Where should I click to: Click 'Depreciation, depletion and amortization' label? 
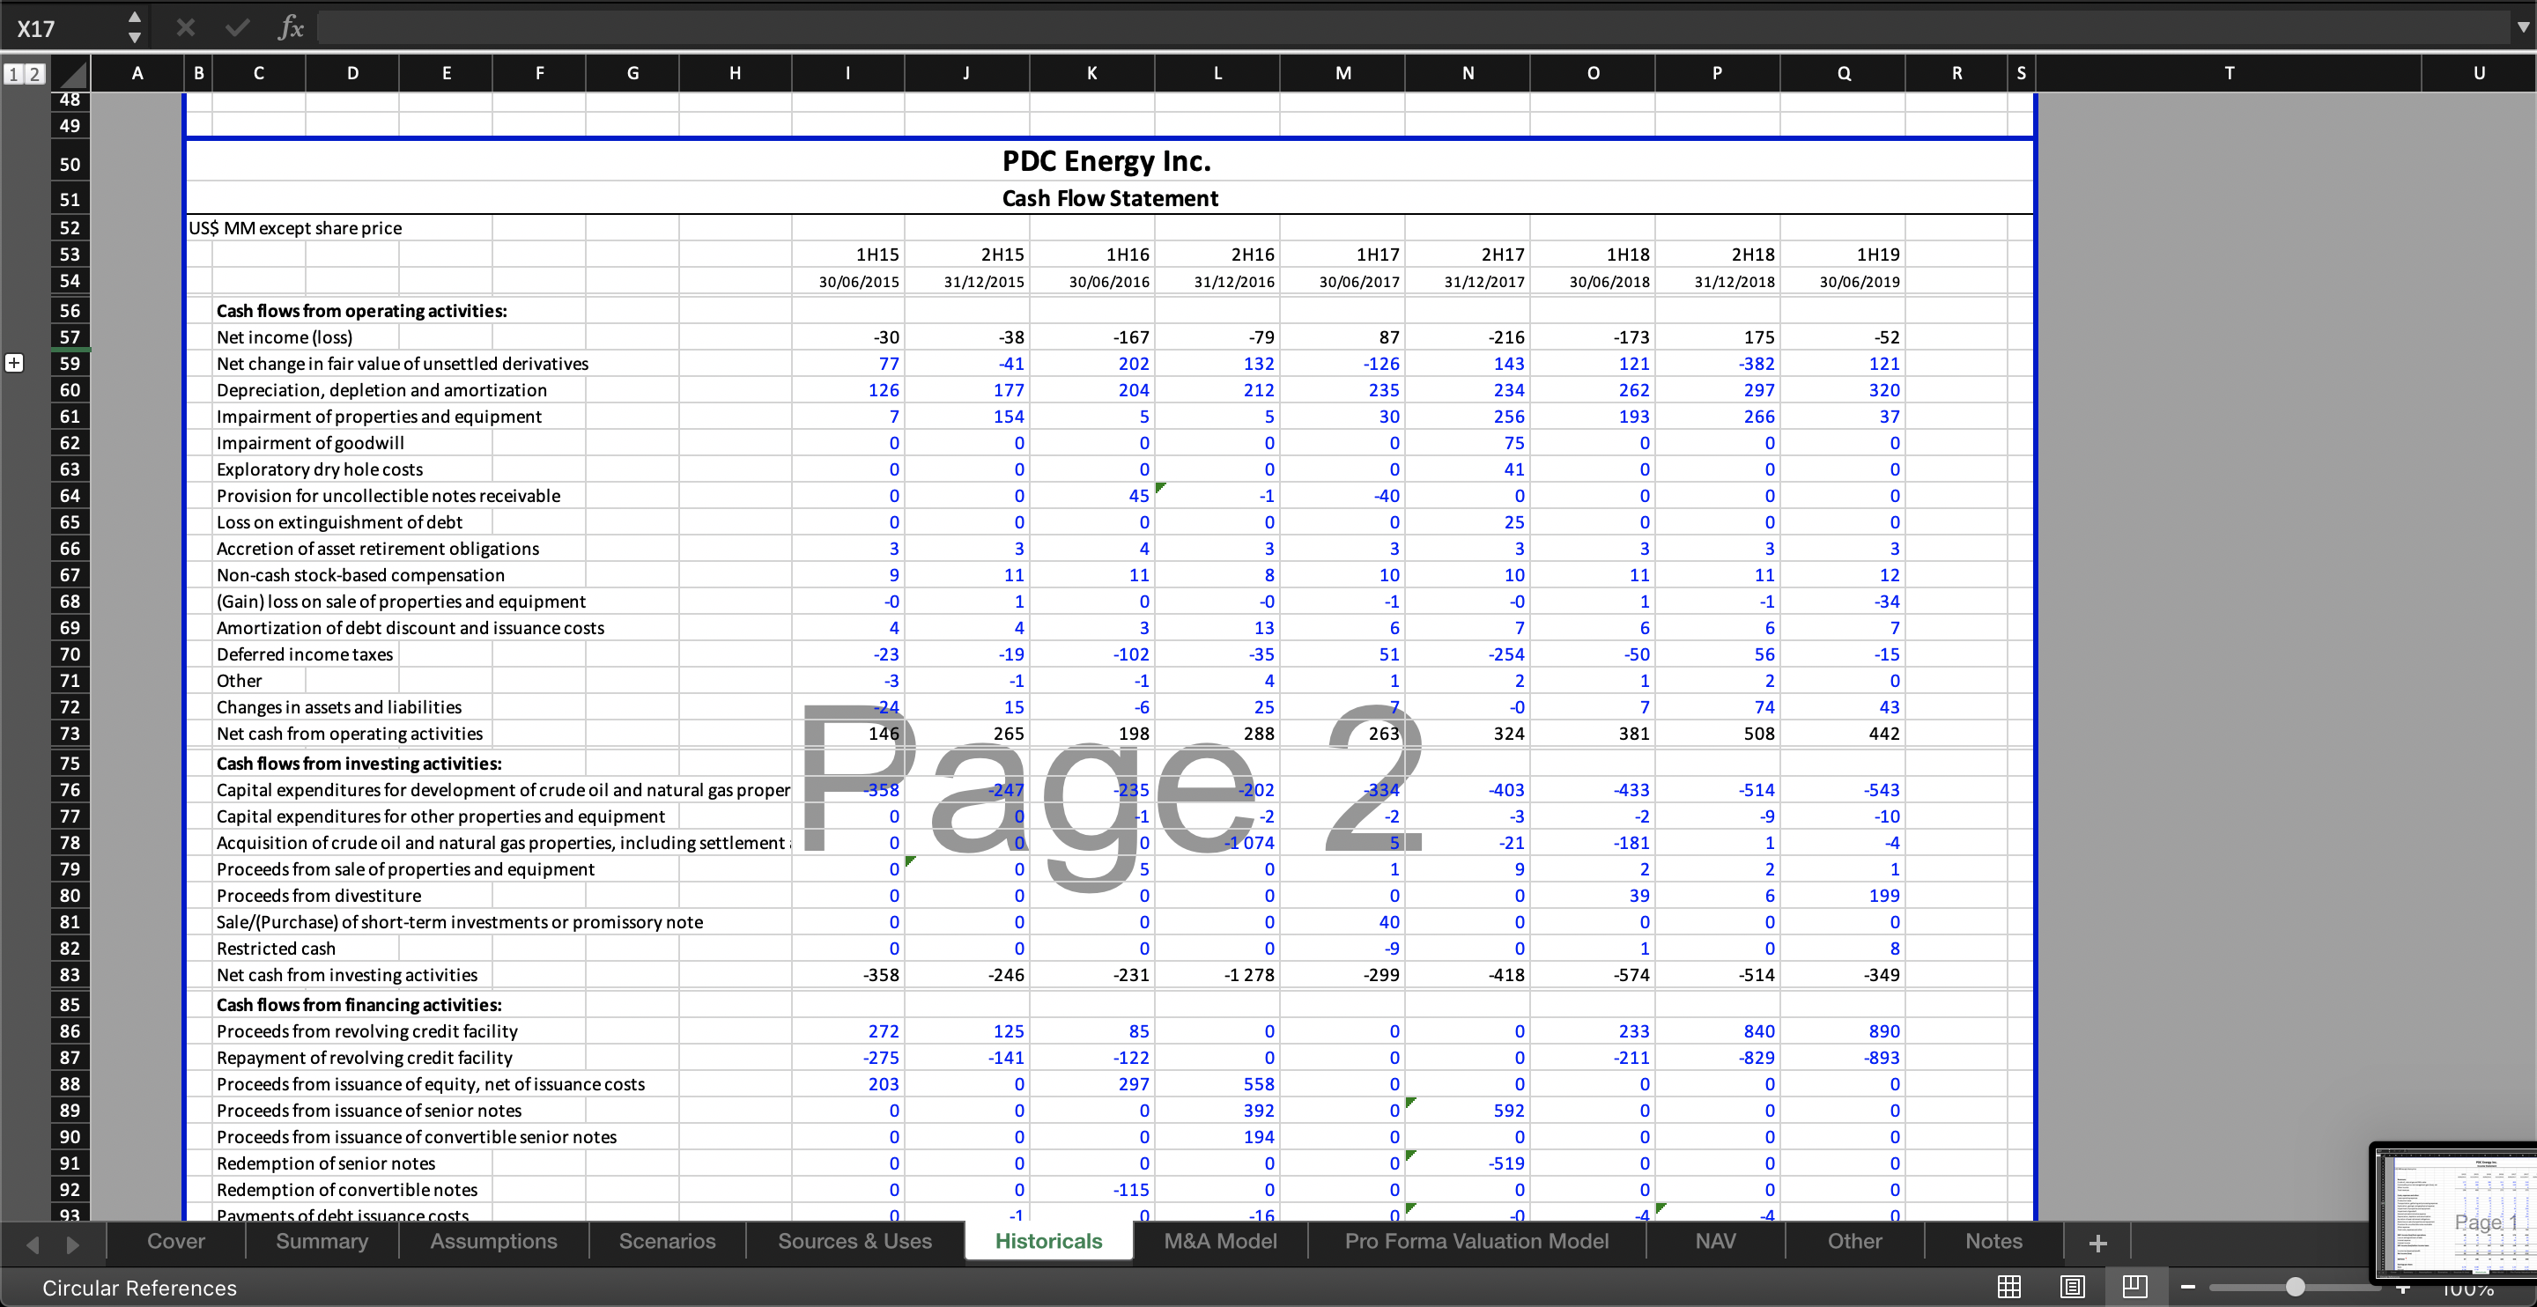tap(381, 390)
